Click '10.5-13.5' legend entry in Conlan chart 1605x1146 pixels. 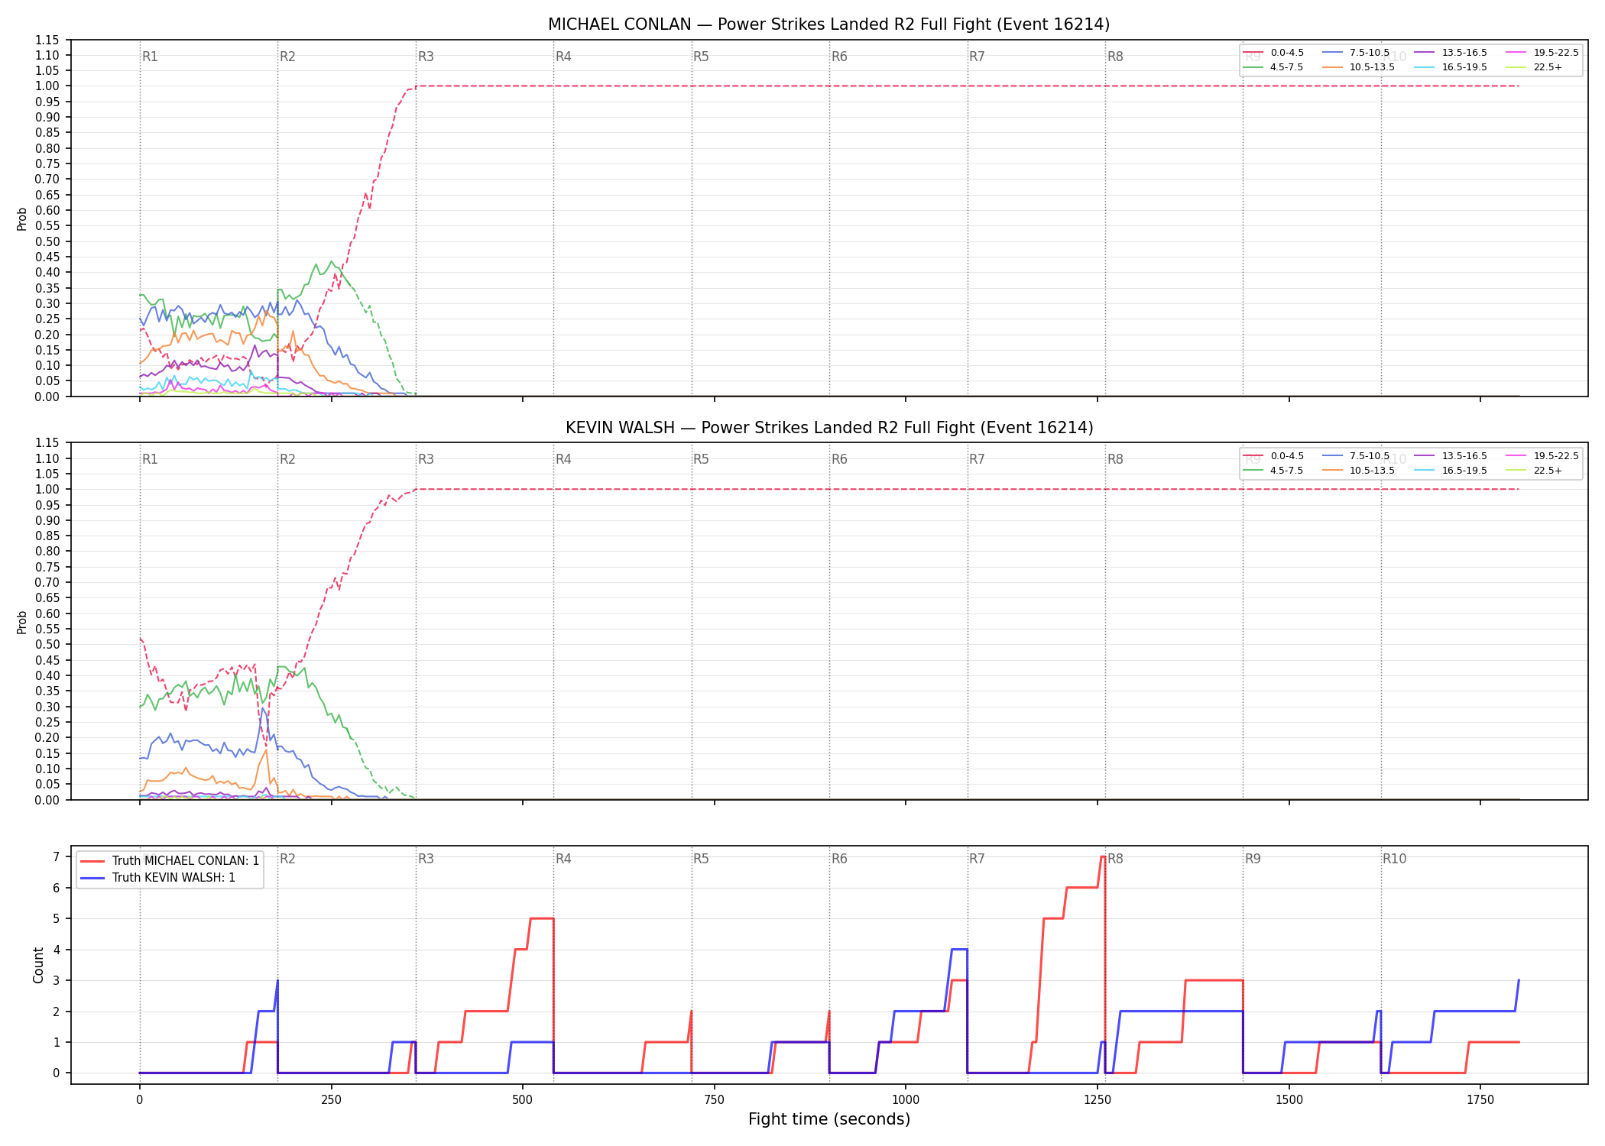[x=1358, y=67]
